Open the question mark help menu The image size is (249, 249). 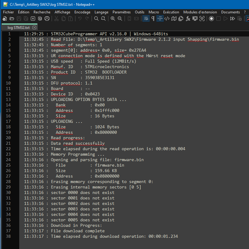point(245,12)
